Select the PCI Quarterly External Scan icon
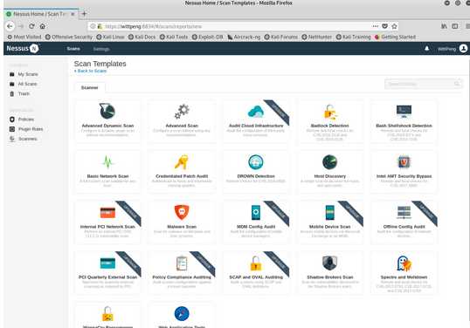470x328 pixels. [x=107, y=263]
